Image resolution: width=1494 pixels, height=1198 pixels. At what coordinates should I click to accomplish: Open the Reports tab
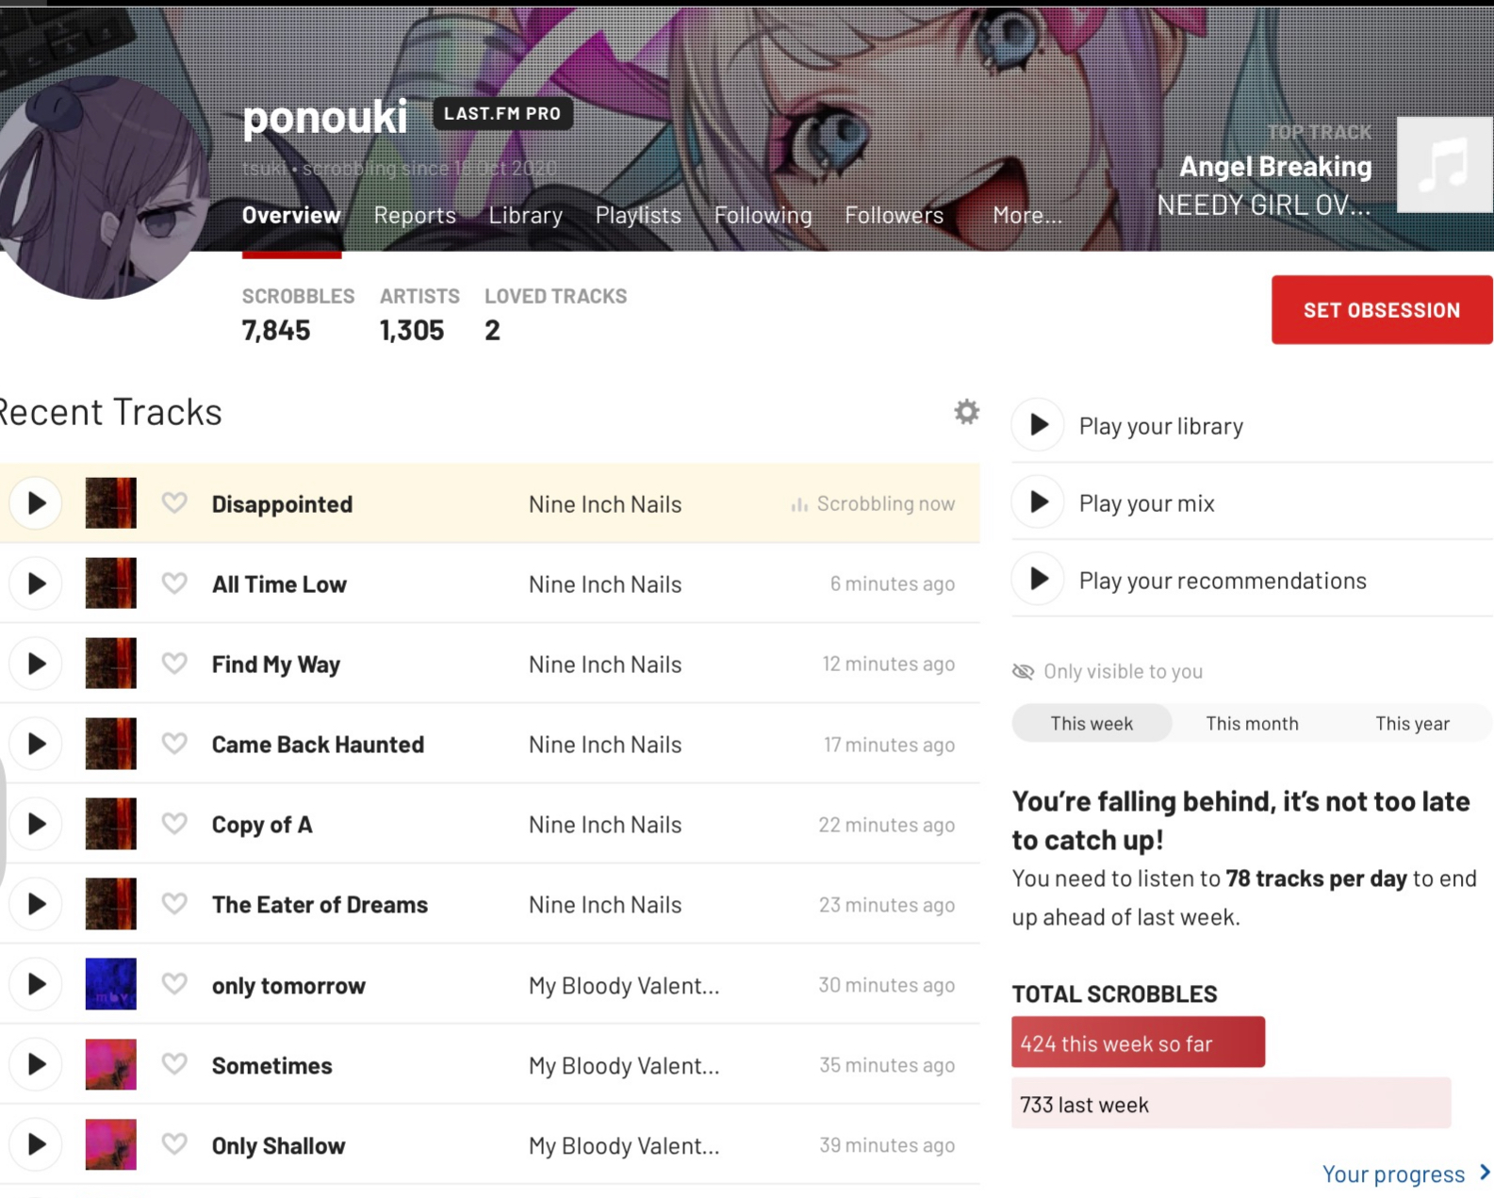pyautogui.click(x=415, y=216)
